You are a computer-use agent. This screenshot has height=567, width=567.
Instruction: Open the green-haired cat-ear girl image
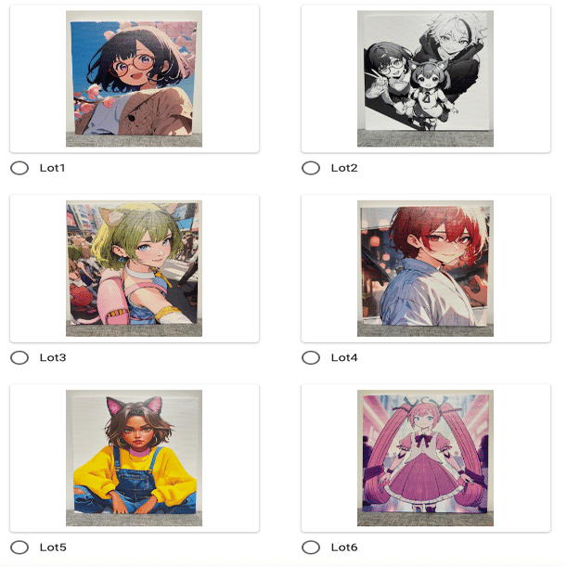pyautogui.click(x=134, y=268)
